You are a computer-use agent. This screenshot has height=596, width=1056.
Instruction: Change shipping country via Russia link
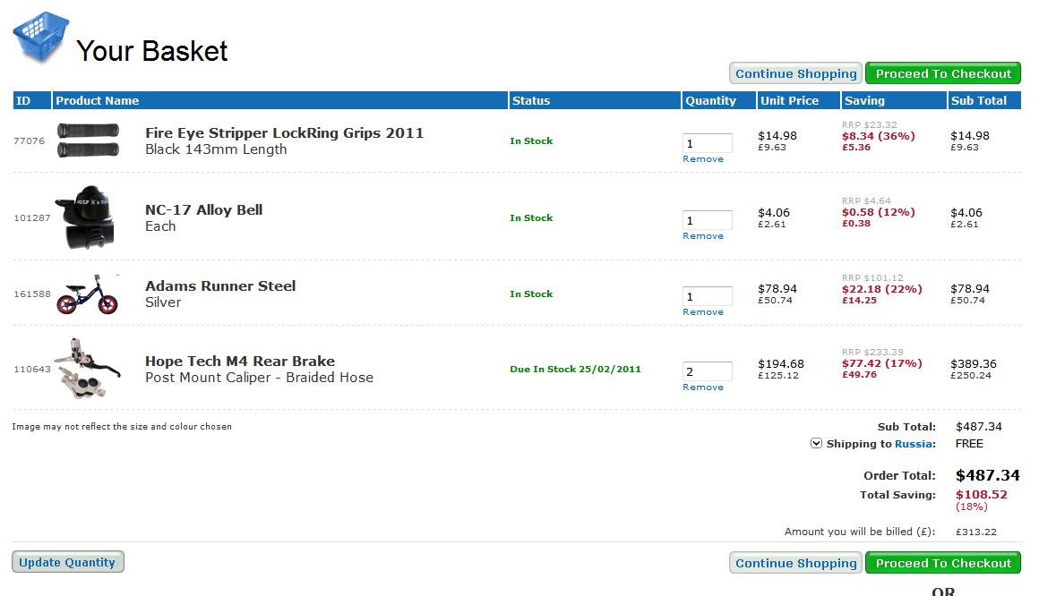914,444
